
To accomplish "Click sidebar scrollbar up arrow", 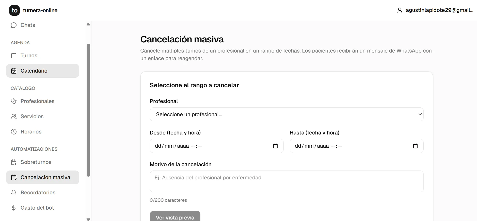I will (x=88, y=24).
